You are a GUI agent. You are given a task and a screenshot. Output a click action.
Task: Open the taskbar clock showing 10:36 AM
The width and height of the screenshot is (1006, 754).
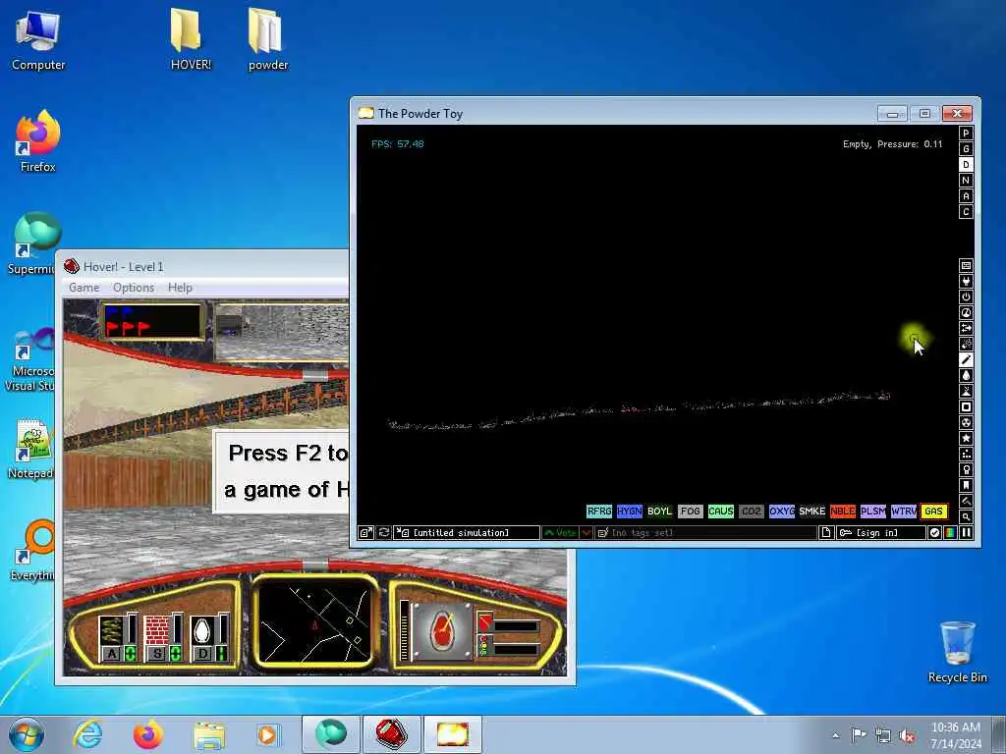click(x=955, y=735)
